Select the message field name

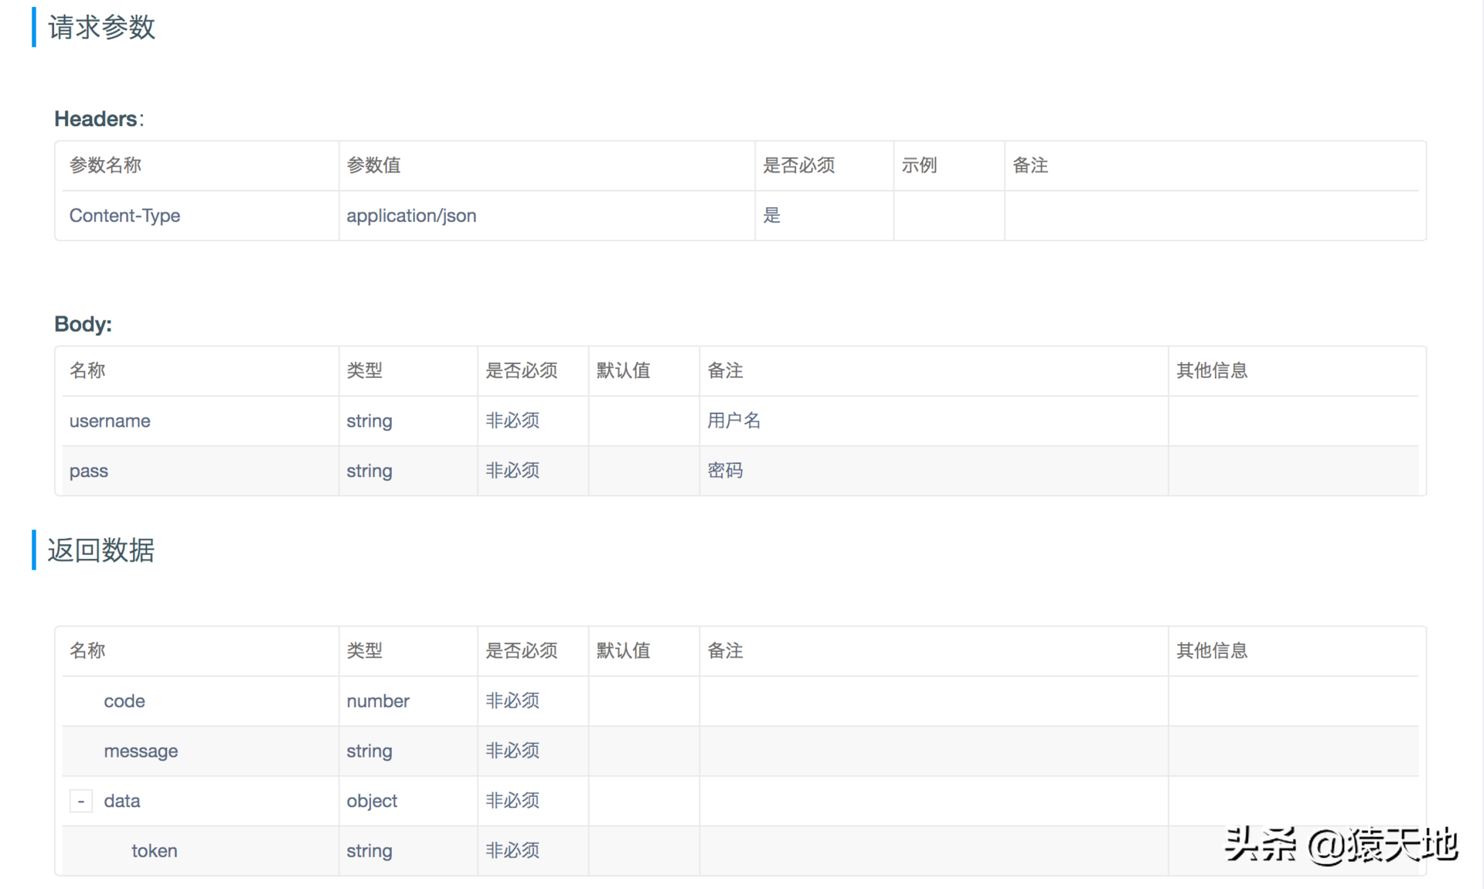141,751
